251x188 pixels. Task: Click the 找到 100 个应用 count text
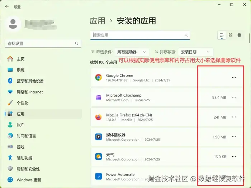[x=103, y=62]
